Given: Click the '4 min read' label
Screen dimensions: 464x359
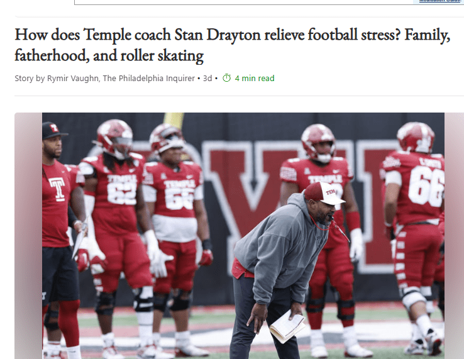Looking at the screenshot, I should click(255, 79).
